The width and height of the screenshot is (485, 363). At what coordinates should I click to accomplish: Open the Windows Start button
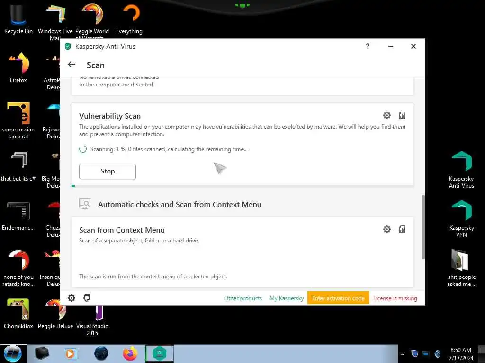[x=13, y=354]
